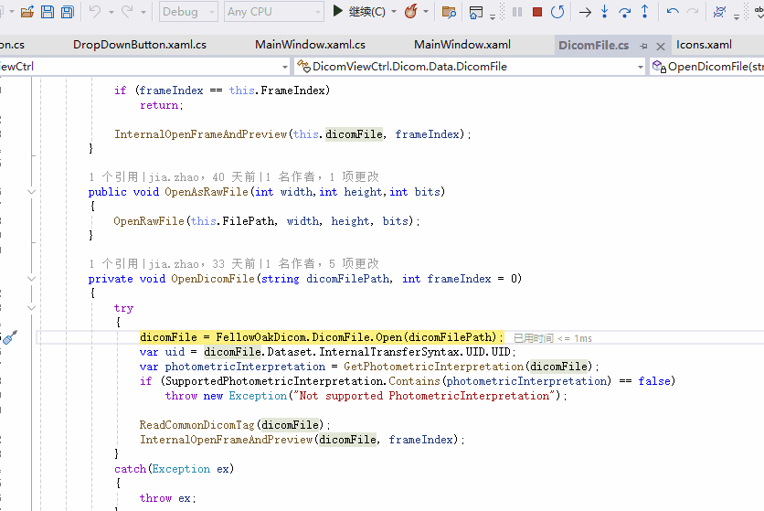This screenshot has height=511, width=764.
Task: Click the hot reload flame icon
Action: (x=411, y=11)
